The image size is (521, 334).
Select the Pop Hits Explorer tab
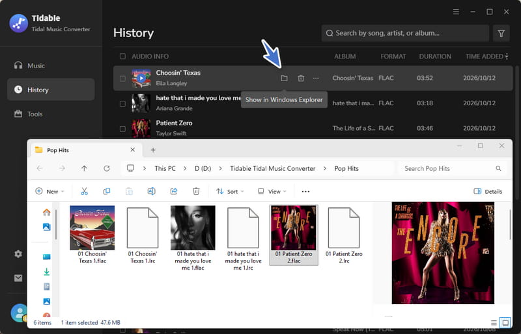point(86,150)
